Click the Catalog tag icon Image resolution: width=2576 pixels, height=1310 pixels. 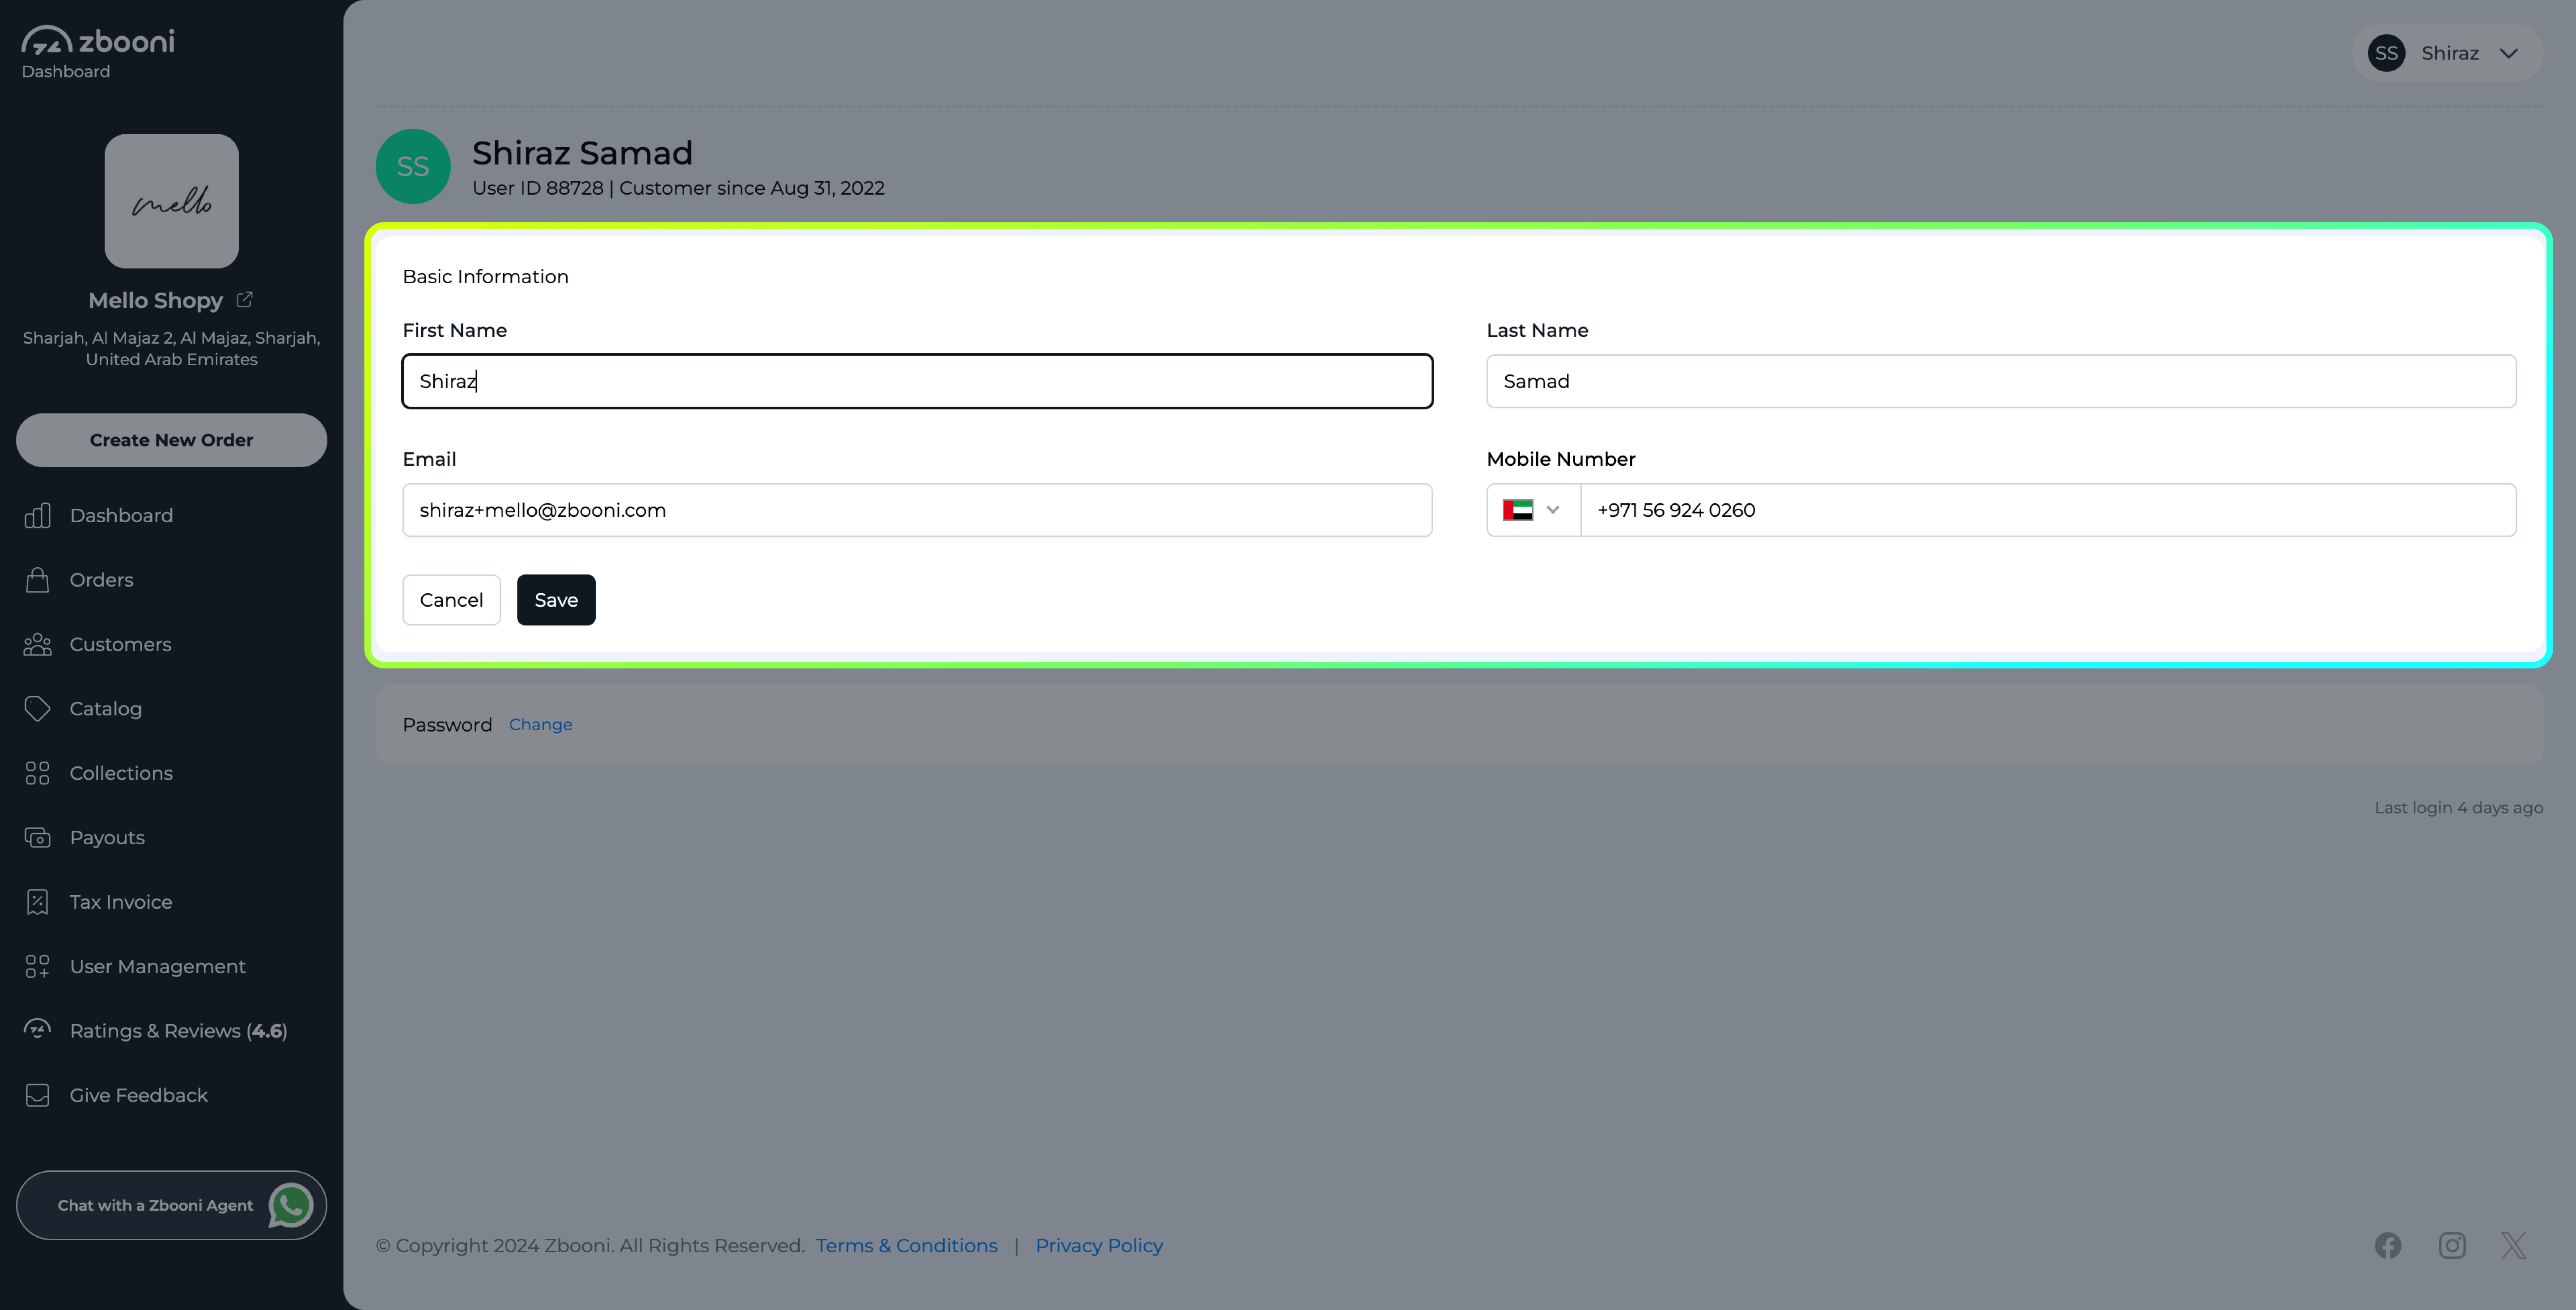pyautogui.click(x=38, y=709)
